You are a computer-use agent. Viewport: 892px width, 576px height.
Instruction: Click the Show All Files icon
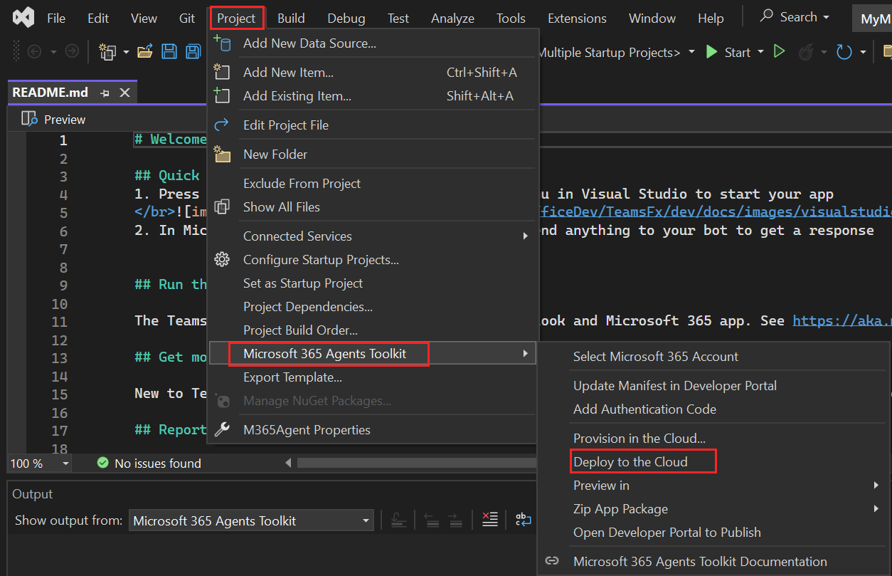[222, 206]
